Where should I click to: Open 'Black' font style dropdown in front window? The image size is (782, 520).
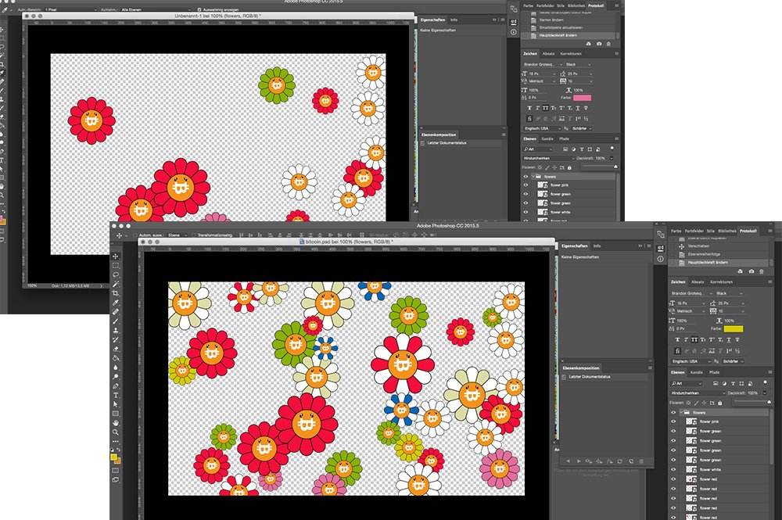tap(730, 293)
